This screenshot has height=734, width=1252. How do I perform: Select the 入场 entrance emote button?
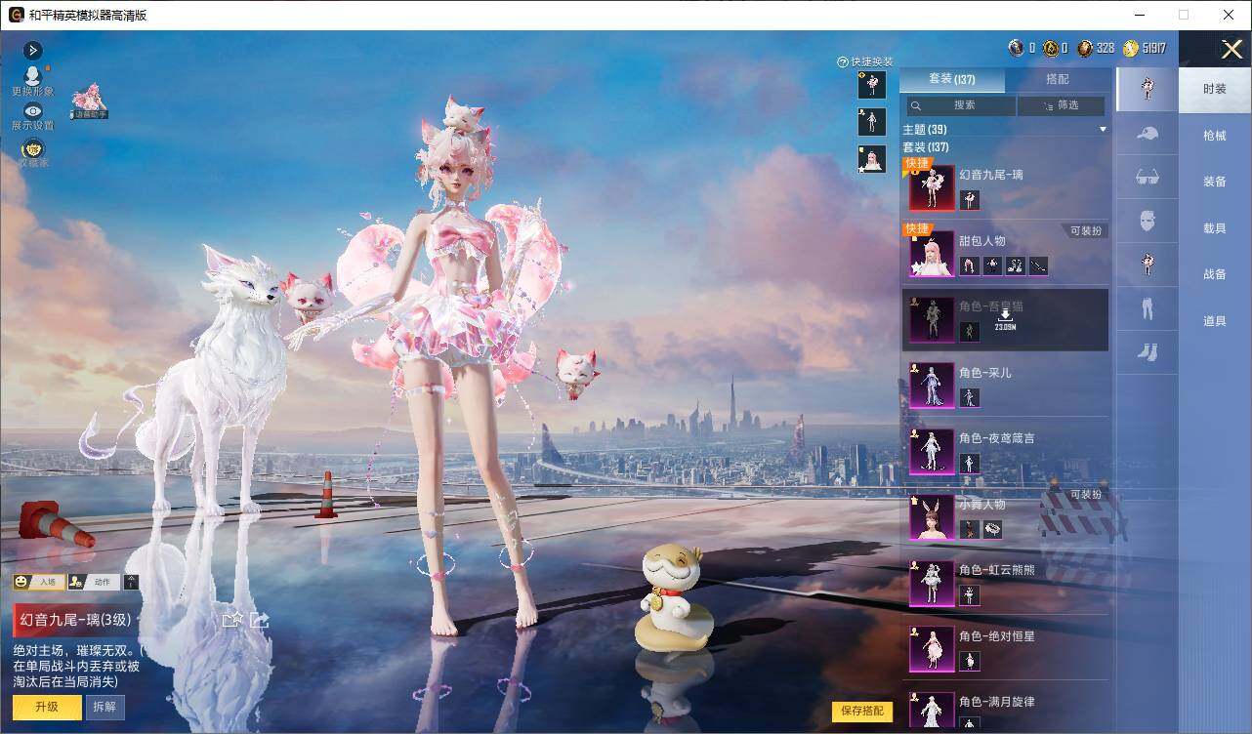click(x=38, y=582)
